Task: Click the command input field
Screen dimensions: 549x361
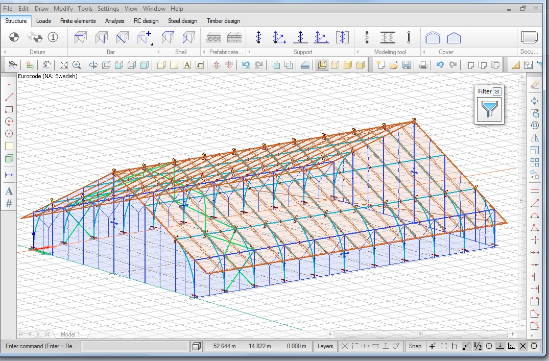Action: [135, 346]
